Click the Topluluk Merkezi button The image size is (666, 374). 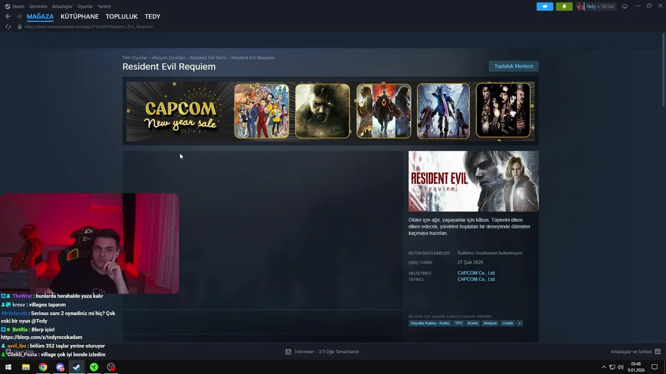click(x=514, y=66)
